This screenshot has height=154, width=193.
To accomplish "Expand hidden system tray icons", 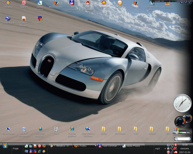I will (x=165, y=148).
